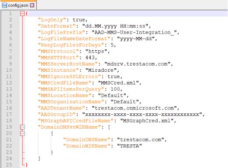Click the "LogFileNameDateFormat" key
228x168 pixels.
(x=74, y=38)
